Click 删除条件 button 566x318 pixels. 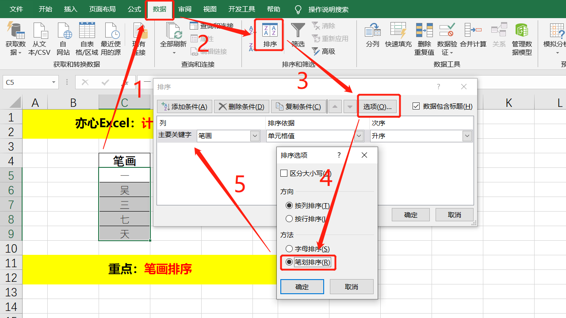[x=241, y=106]
